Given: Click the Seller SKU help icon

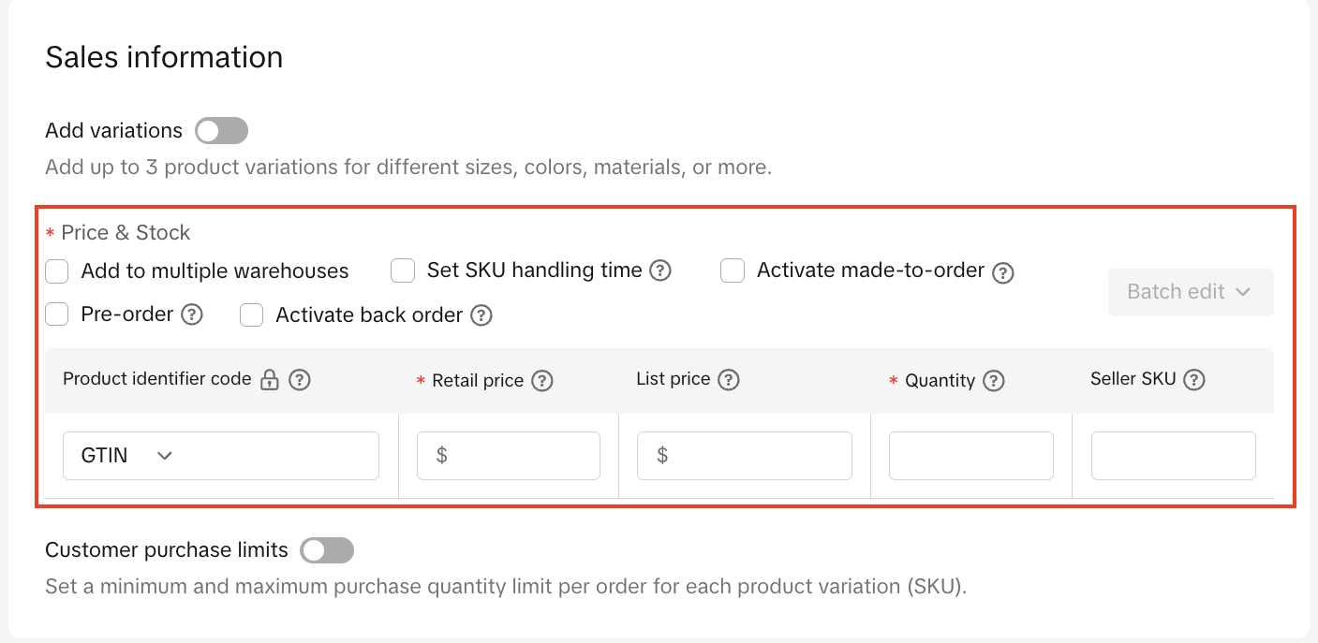Looking at the screenshot, I should pos(1193,380).
